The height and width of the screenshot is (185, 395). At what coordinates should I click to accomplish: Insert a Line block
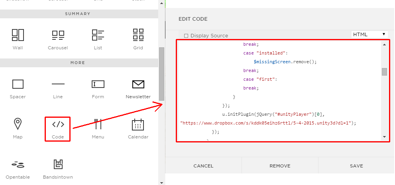(58, 84)
